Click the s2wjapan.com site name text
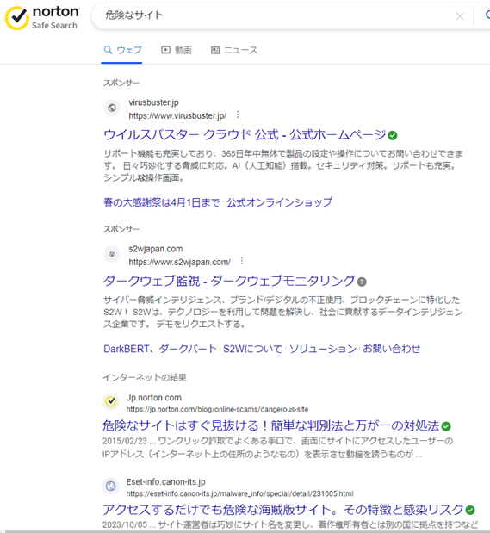Screen dimensions: 490x533 click(155, 249)
